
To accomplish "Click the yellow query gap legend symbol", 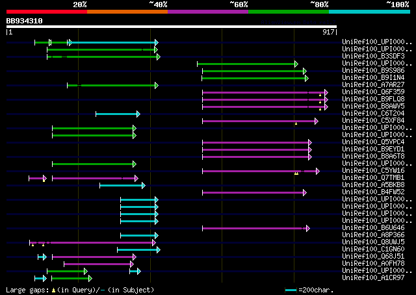I will point(53,290).
